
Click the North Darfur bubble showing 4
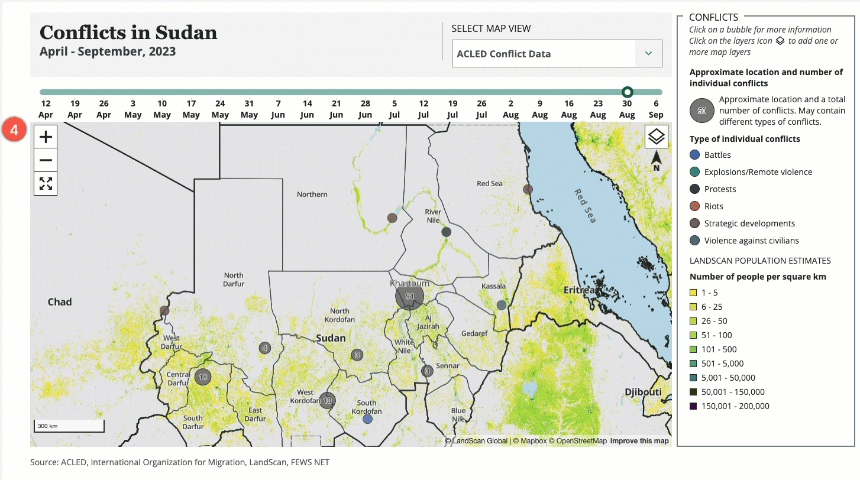coord(265,348)
